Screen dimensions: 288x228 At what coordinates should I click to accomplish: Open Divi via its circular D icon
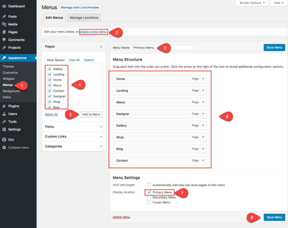click(4, 140)
